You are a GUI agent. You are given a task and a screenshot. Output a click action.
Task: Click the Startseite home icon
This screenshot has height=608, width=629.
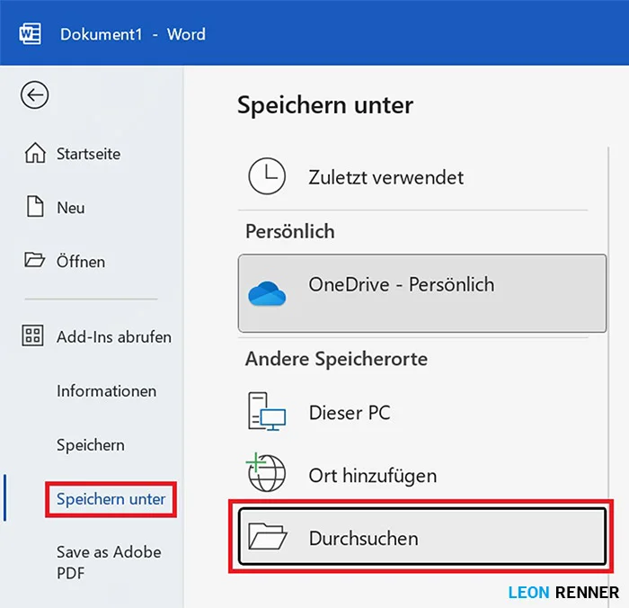[34, 154]
